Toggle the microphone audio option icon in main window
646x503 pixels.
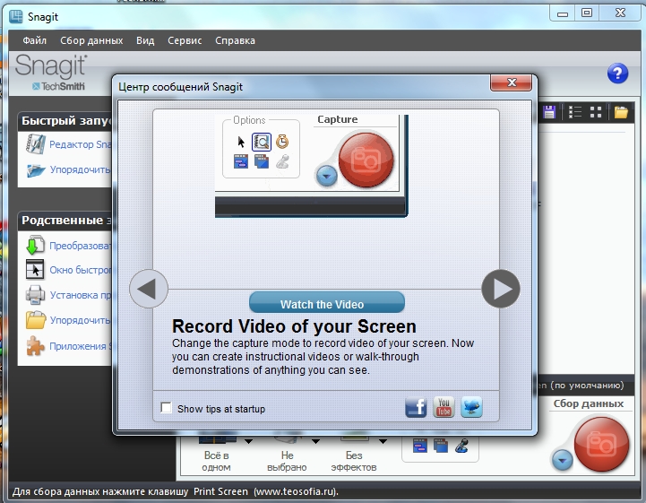[x=461, y=446]
